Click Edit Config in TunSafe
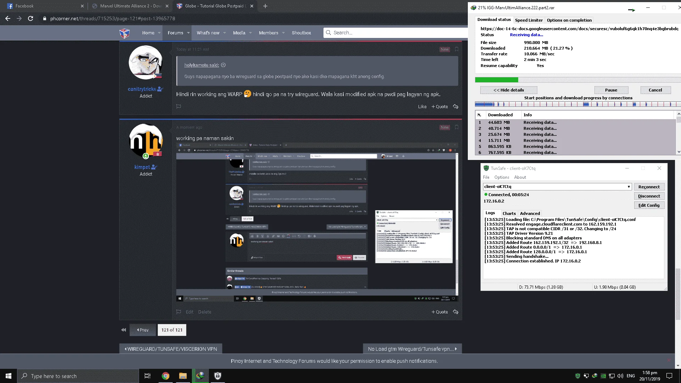The image size is (681, 383). tap(649, 205)
